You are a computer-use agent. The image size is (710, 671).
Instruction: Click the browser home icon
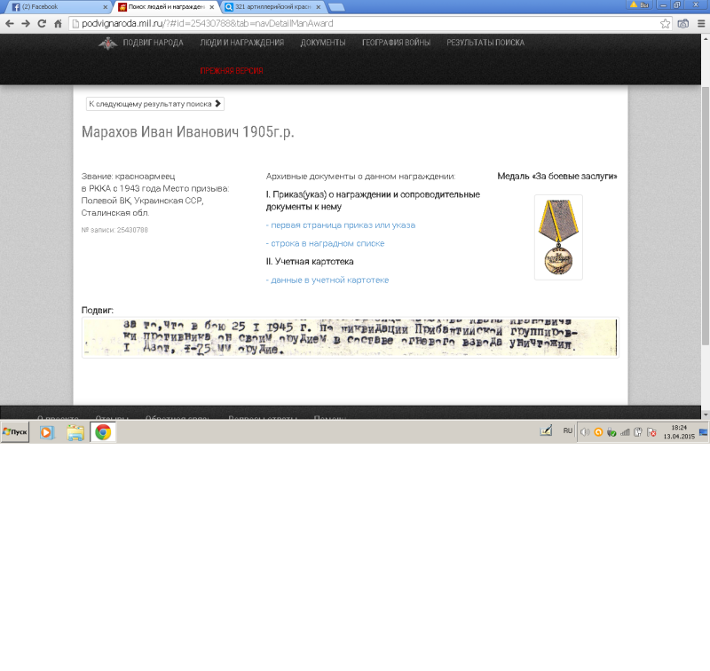[58, 23]
